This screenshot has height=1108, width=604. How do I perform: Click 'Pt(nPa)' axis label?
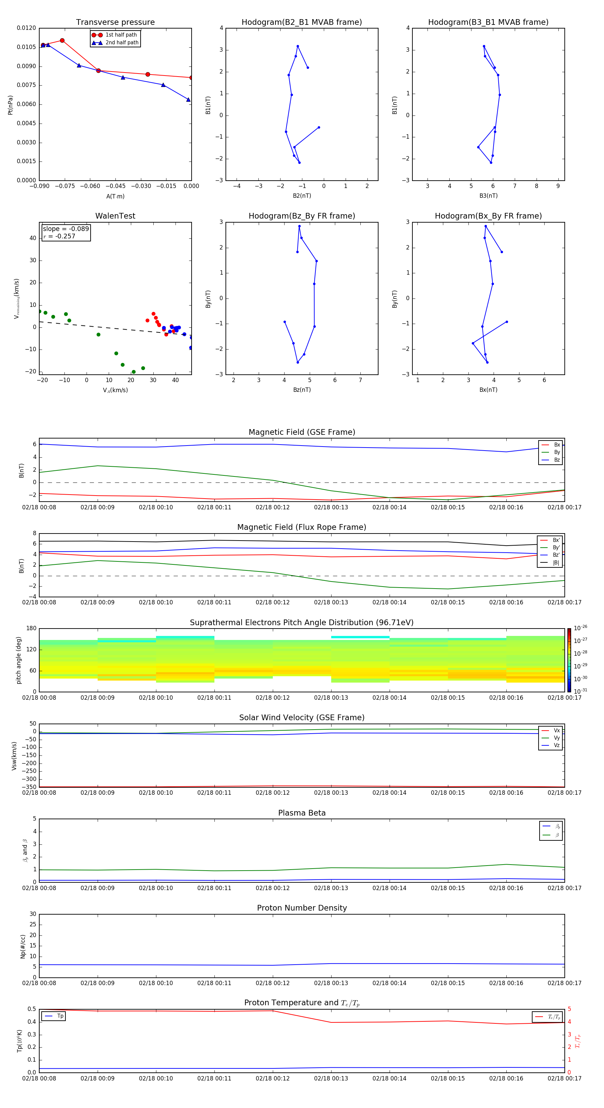[x=10, y=104]
